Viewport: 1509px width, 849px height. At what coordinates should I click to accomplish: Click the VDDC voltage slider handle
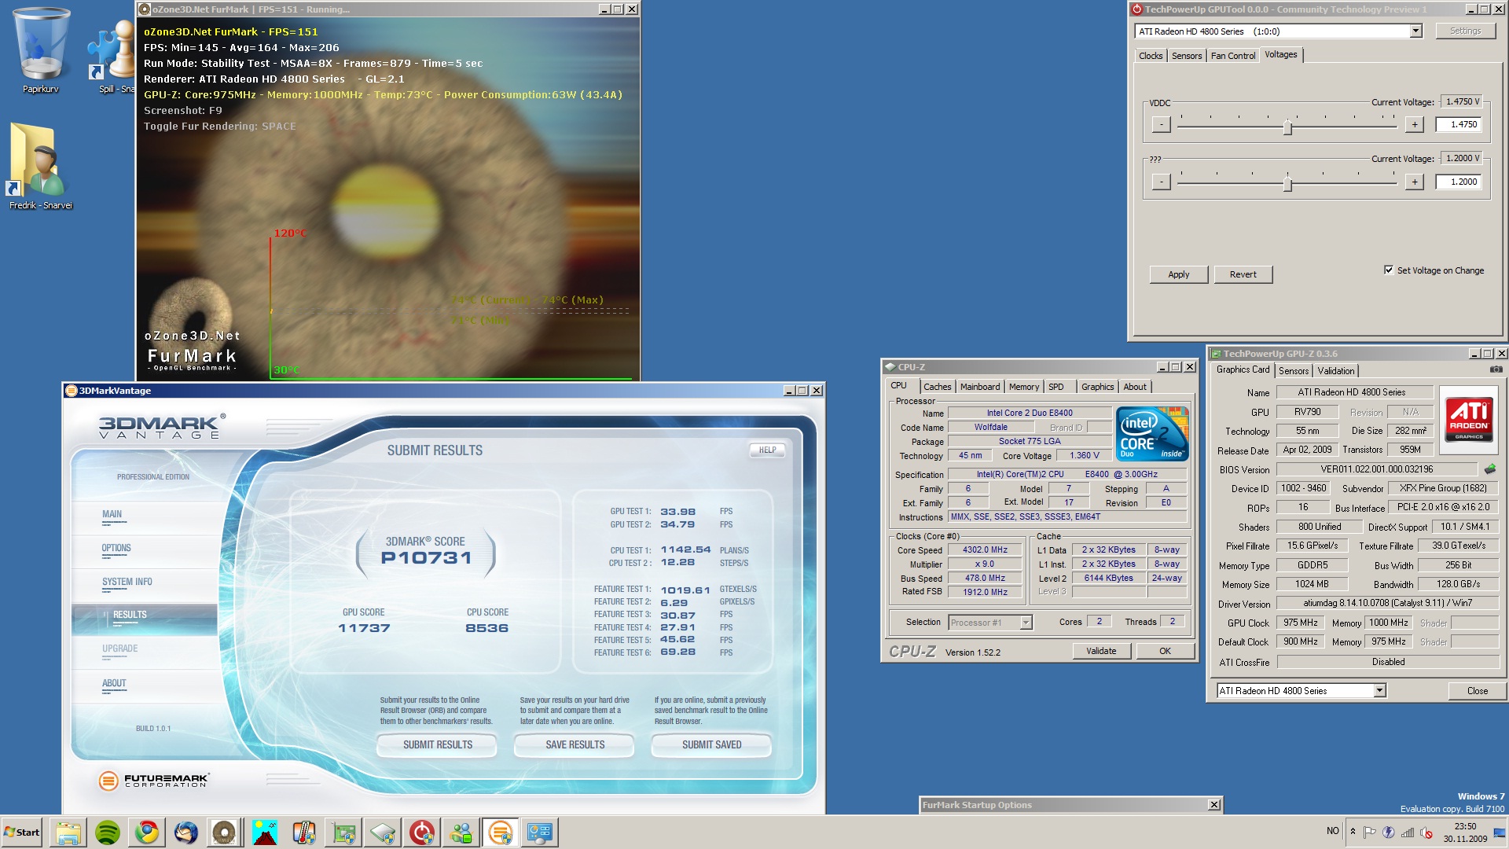tap(1287, 127)
